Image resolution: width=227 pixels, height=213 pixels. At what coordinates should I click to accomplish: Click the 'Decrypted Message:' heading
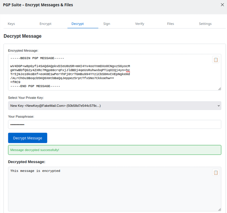coord(27,162)
